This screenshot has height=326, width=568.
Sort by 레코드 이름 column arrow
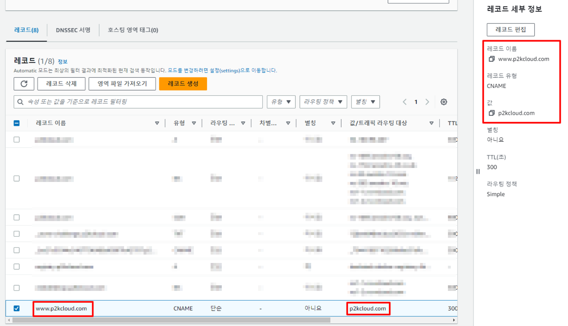(157, 123)
